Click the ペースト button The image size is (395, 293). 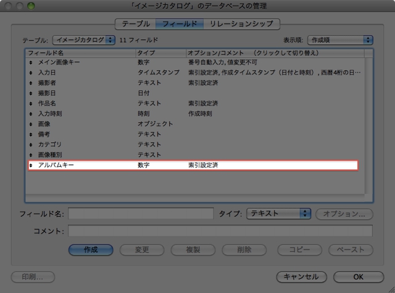351,250
